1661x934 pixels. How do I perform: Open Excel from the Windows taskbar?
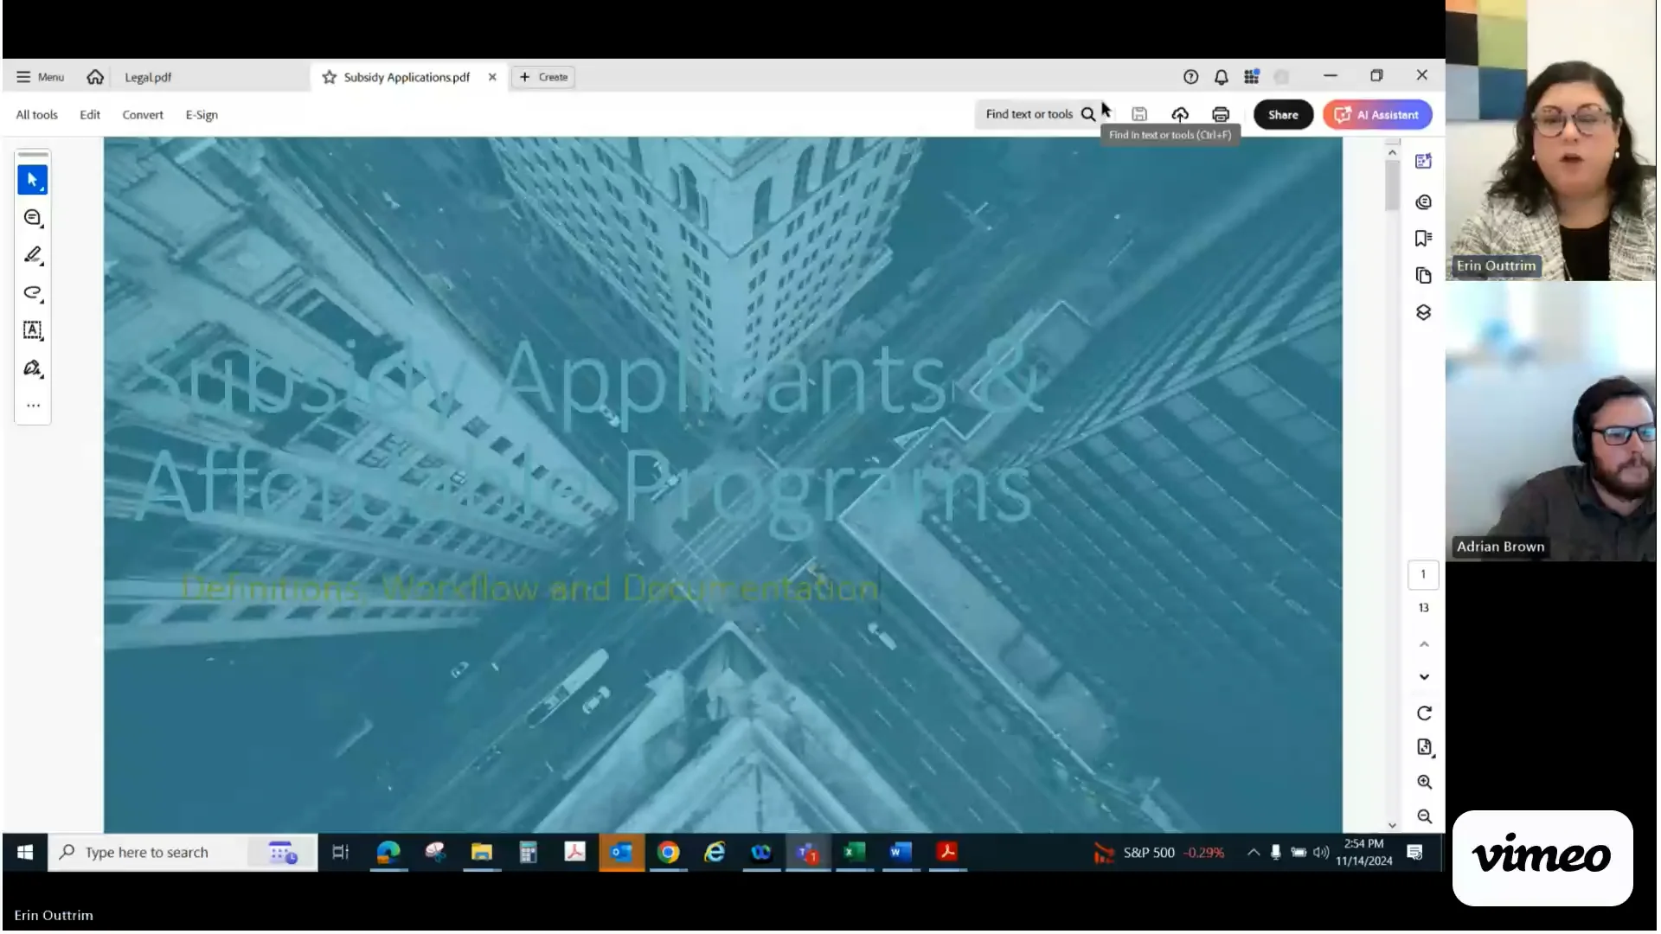(x=854, y=853)
